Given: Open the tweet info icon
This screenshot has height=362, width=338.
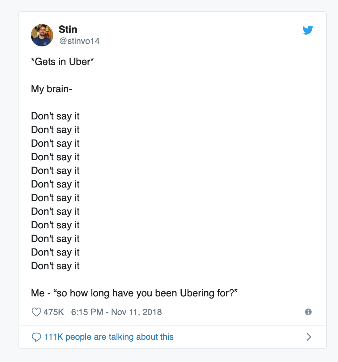Looking at the screenshot, I should point(308,312).
